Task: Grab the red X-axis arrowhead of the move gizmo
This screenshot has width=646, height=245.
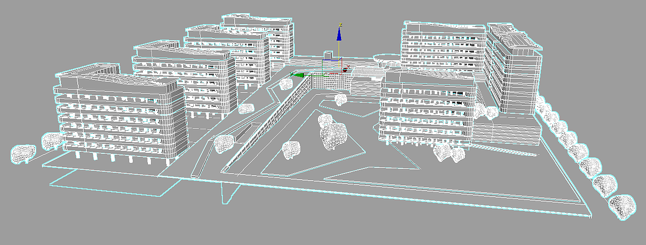Action: 345,70
